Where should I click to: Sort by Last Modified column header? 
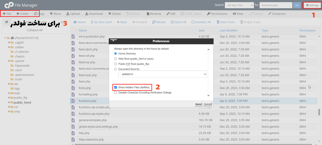[228, 31]
